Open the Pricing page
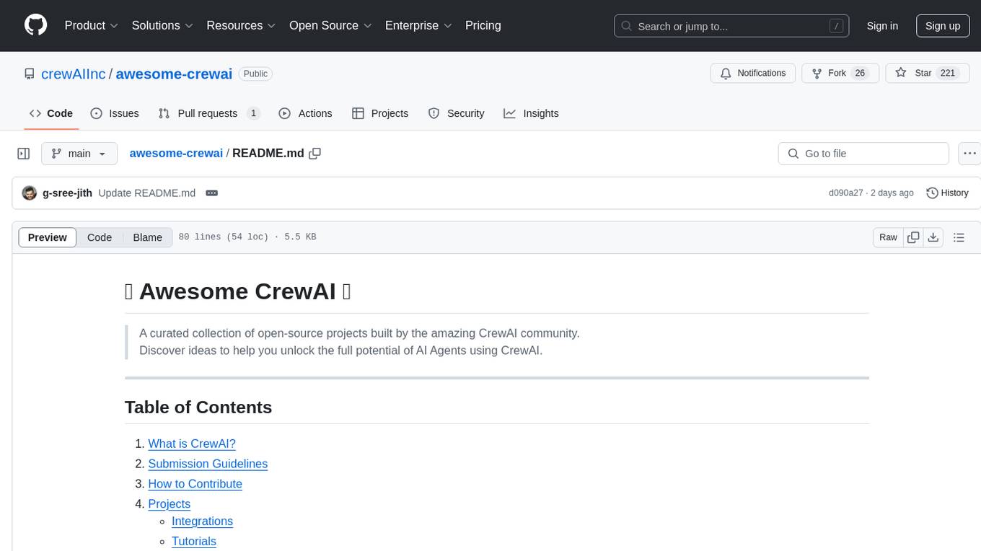The width and height of the screenshot is (981, 551). [x=483, y=25]
